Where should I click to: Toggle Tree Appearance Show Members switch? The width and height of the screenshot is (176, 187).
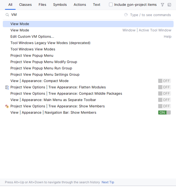tap(164, 106)
